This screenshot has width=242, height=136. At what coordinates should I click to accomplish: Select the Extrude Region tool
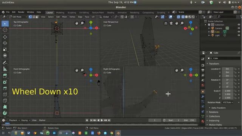5,76
